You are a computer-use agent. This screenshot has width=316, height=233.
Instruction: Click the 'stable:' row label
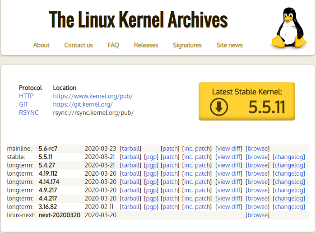[x=16, y=157]
